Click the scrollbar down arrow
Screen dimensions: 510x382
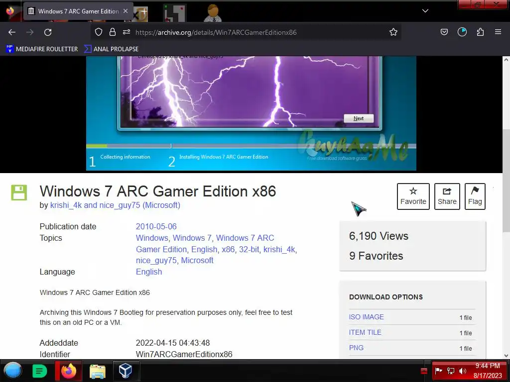pos(506,356)
